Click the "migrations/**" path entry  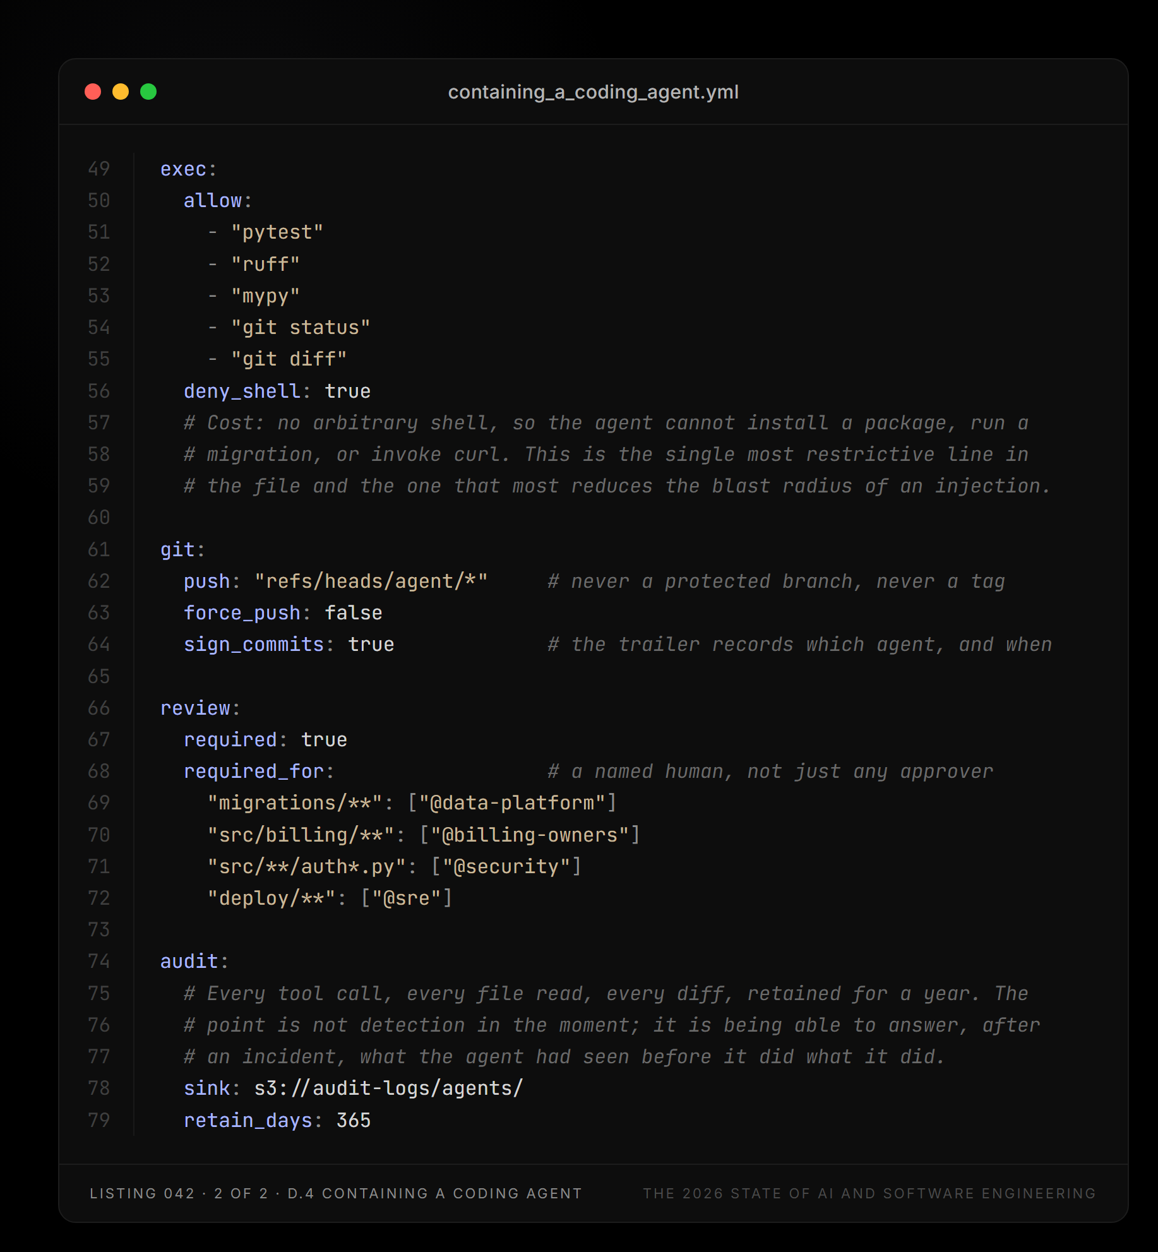295,803
